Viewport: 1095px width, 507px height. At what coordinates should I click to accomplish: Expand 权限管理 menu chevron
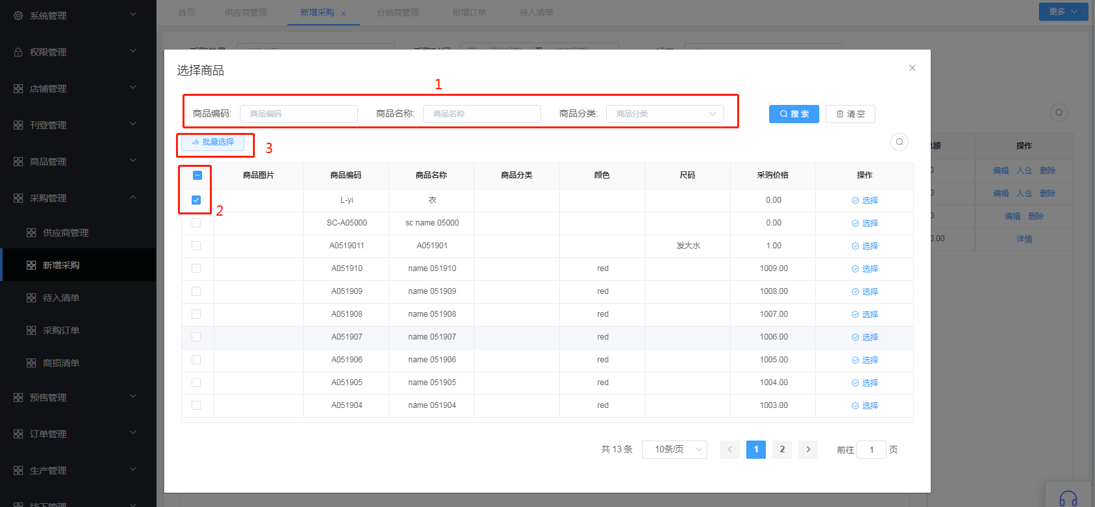pos(133,51)
